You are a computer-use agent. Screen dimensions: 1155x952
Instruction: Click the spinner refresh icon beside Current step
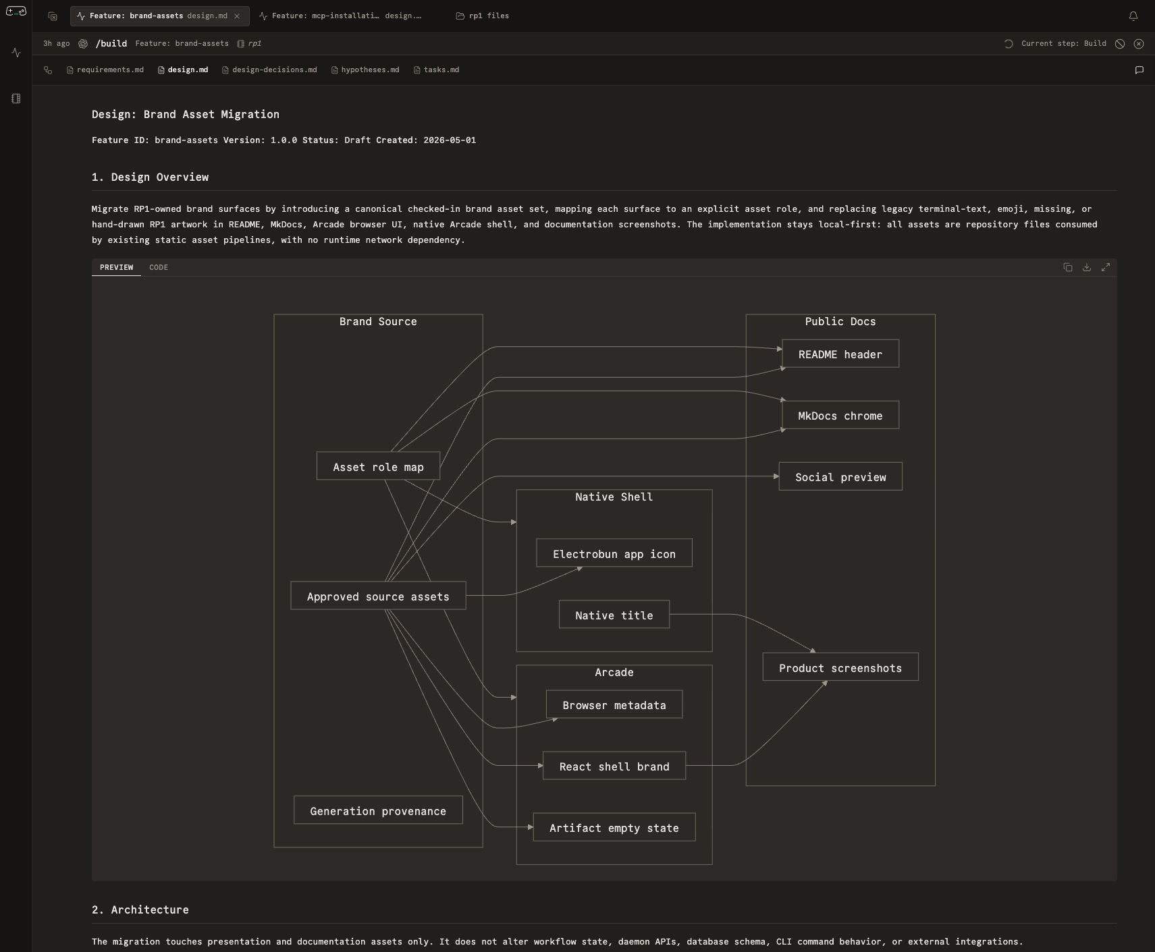[x=1009, y=44]
